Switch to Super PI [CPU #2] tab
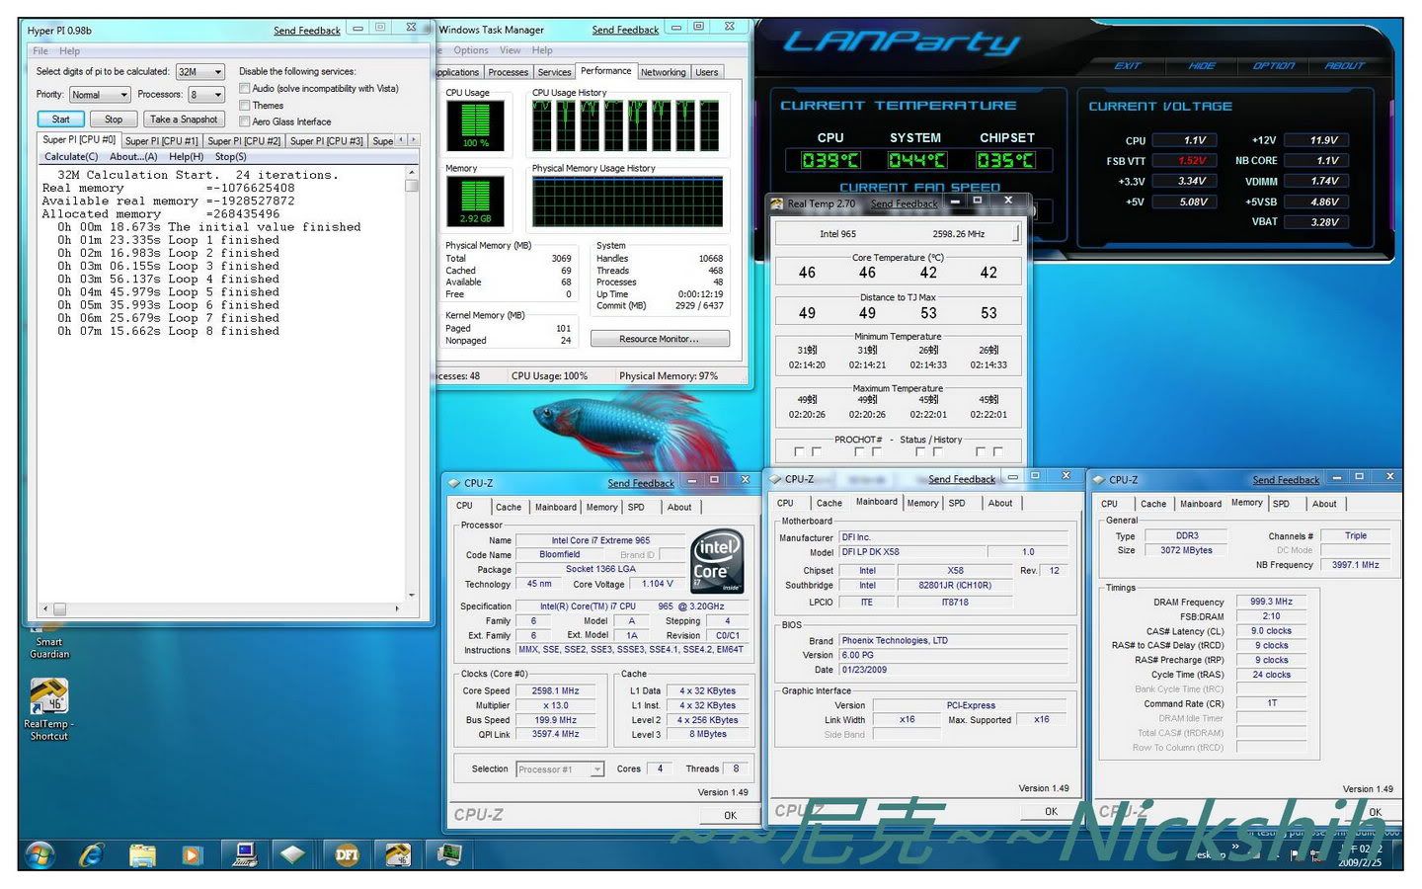1422x889 pixels. (244, 141)
